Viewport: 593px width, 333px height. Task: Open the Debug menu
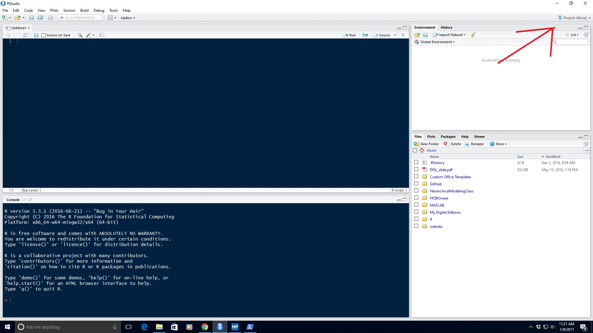click(x=99, y=10)
